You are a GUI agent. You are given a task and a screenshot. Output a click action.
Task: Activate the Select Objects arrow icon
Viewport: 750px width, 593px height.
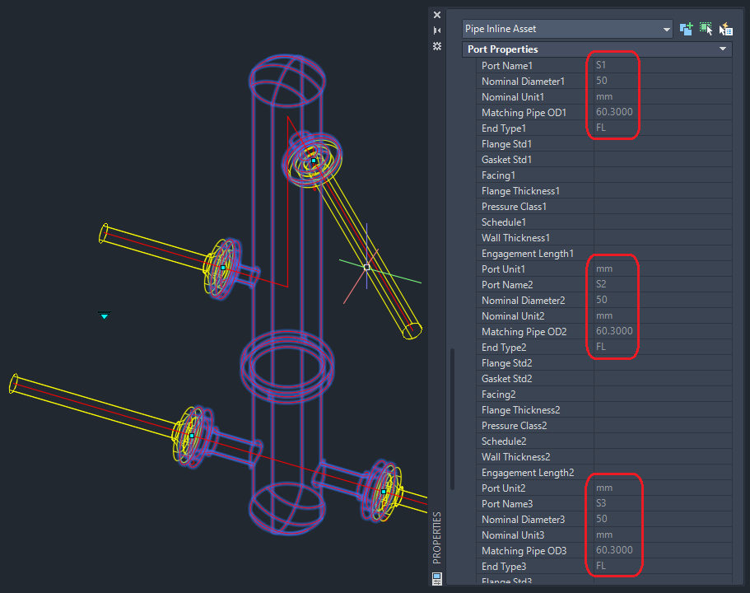[706, 29]
